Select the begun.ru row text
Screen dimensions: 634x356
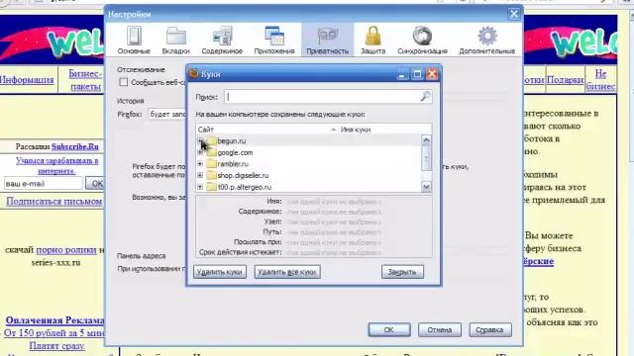click(232, 140)
